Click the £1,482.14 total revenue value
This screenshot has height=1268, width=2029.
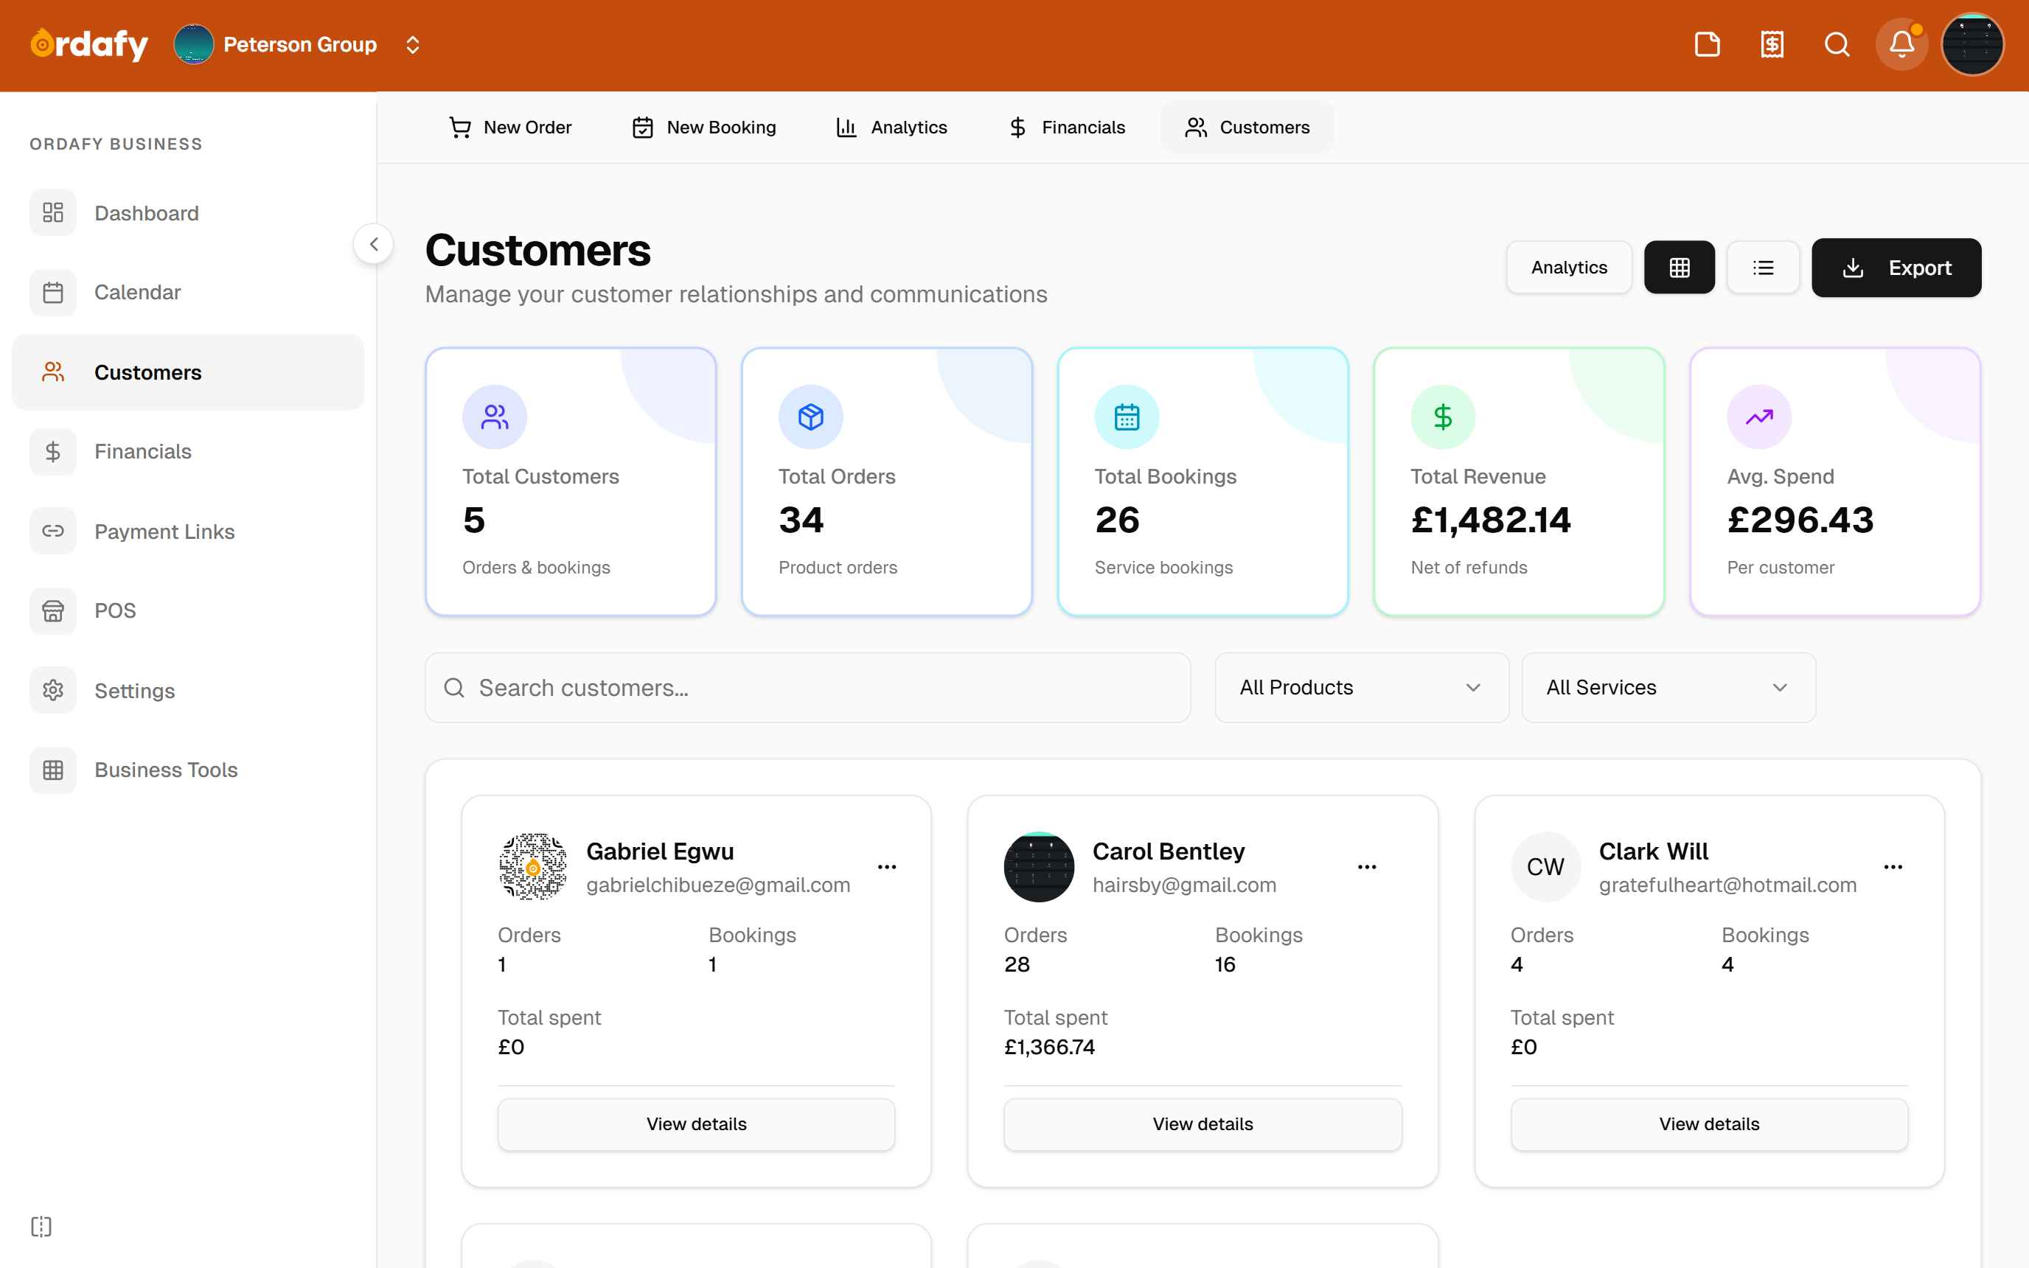1490,520
